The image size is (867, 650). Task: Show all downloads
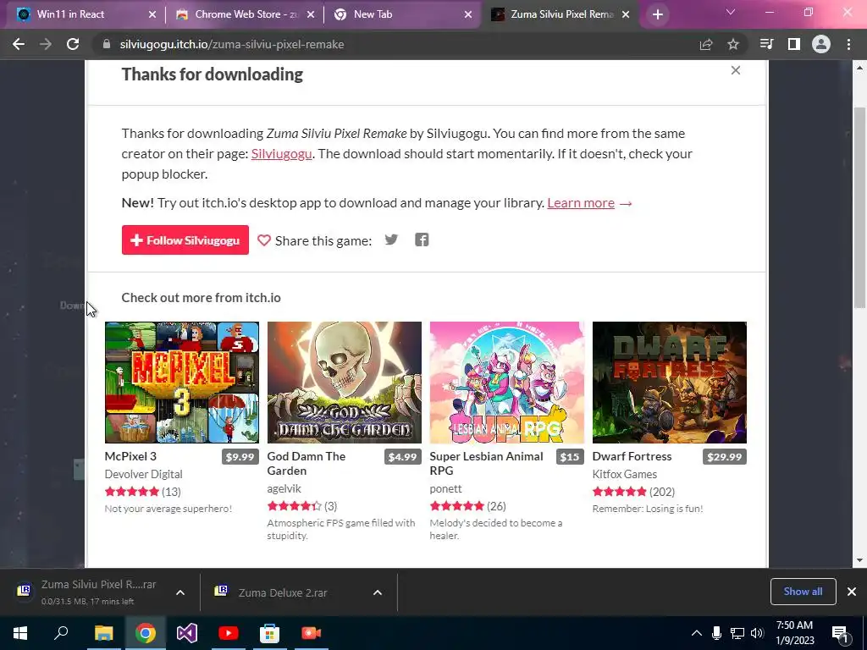803,592
